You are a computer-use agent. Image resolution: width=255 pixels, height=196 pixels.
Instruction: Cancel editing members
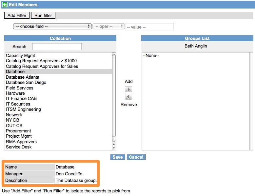tap(136, 157)
